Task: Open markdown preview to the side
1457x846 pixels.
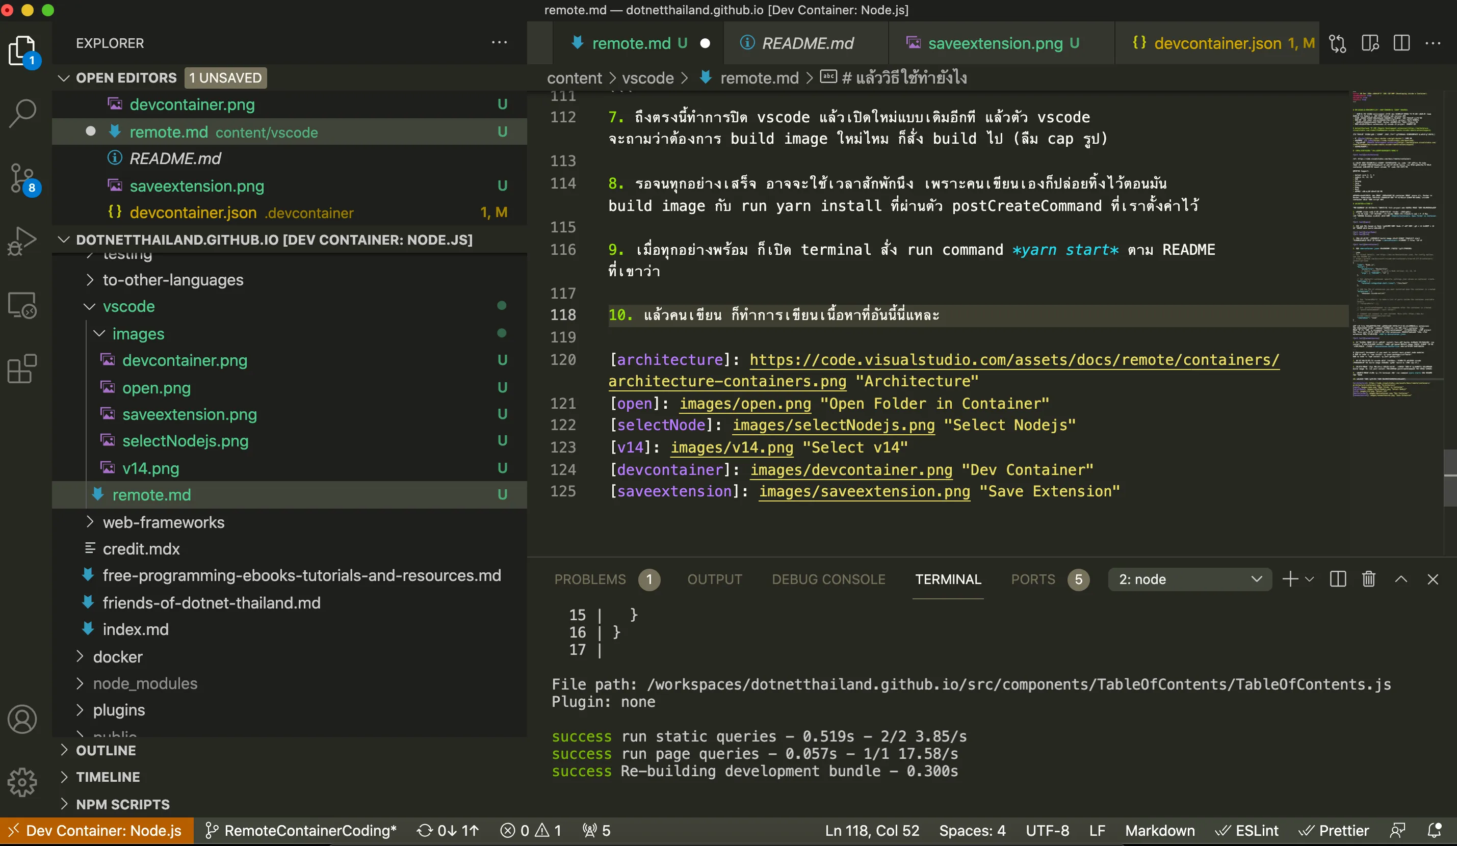Action: pos(1370,43)
